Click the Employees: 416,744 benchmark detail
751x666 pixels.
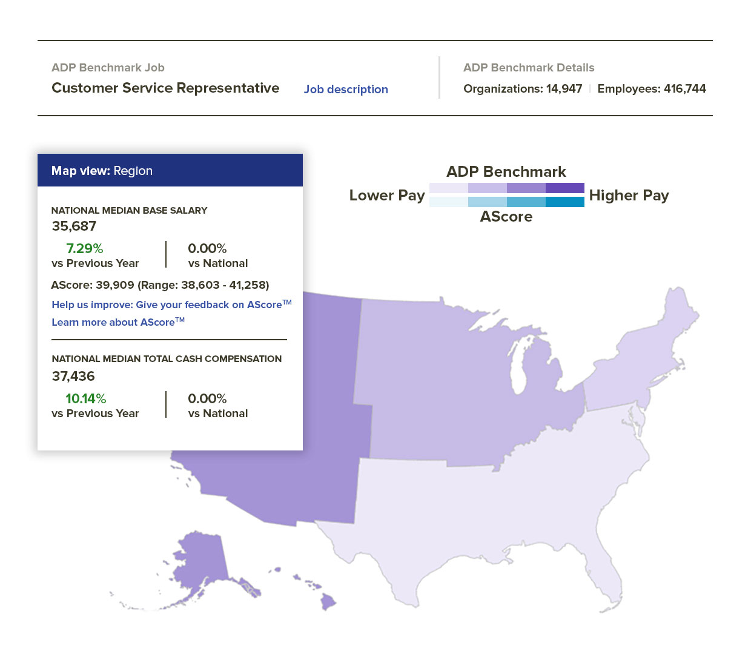(652, 88)
